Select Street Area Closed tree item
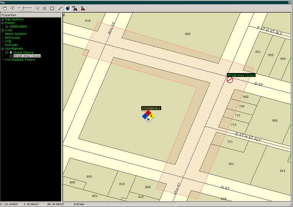 point(27,56)
